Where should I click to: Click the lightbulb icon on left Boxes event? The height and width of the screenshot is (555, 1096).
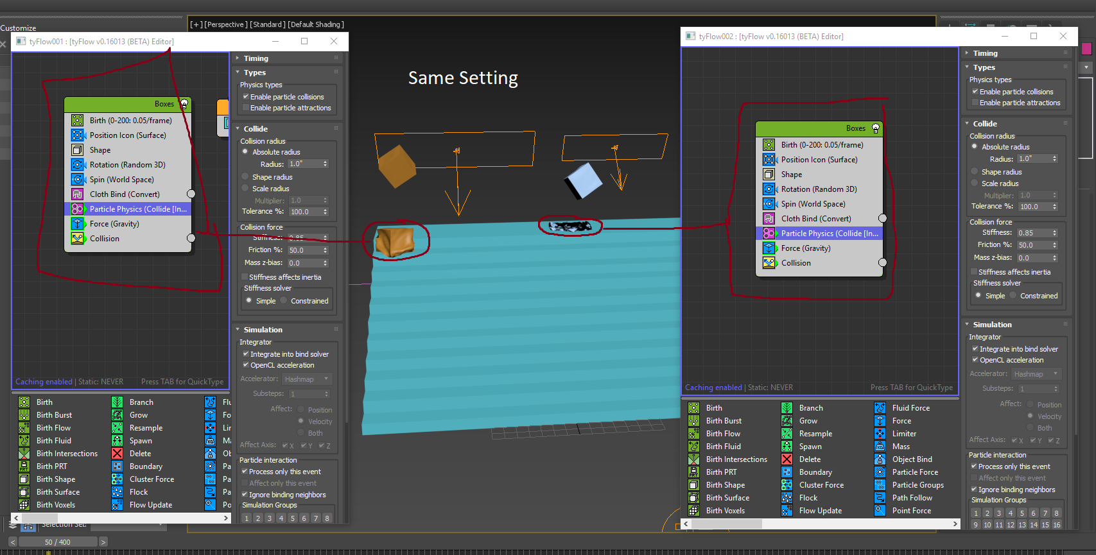(x=184, y=104)
